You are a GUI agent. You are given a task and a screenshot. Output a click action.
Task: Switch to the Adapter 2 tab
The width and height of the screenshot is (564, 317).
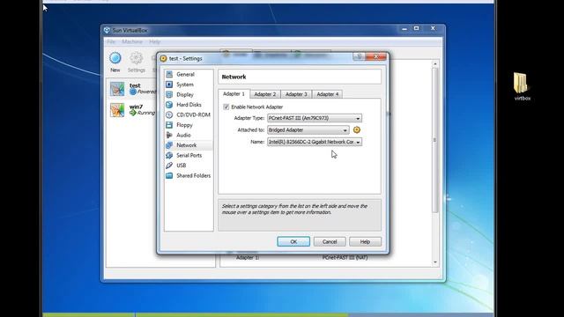265,94
